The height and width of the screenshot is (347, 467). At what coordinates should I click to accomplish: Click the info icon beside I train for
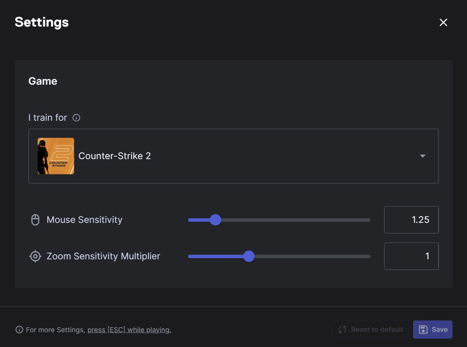point(76,118)
